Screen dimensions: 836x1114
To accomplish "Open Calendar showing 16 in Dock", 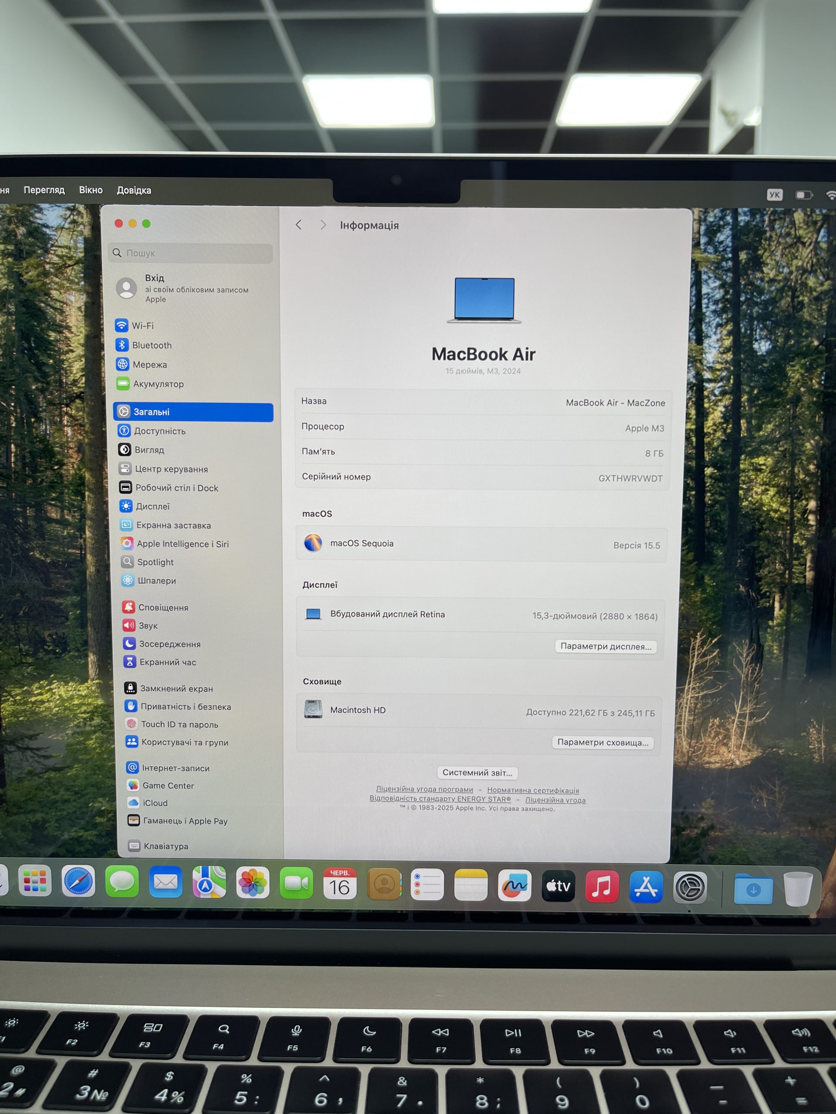I will pos(340,883).
